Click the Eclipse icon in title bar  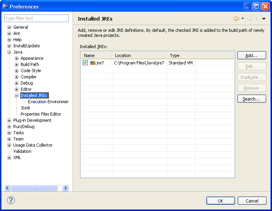click(5, 7)
